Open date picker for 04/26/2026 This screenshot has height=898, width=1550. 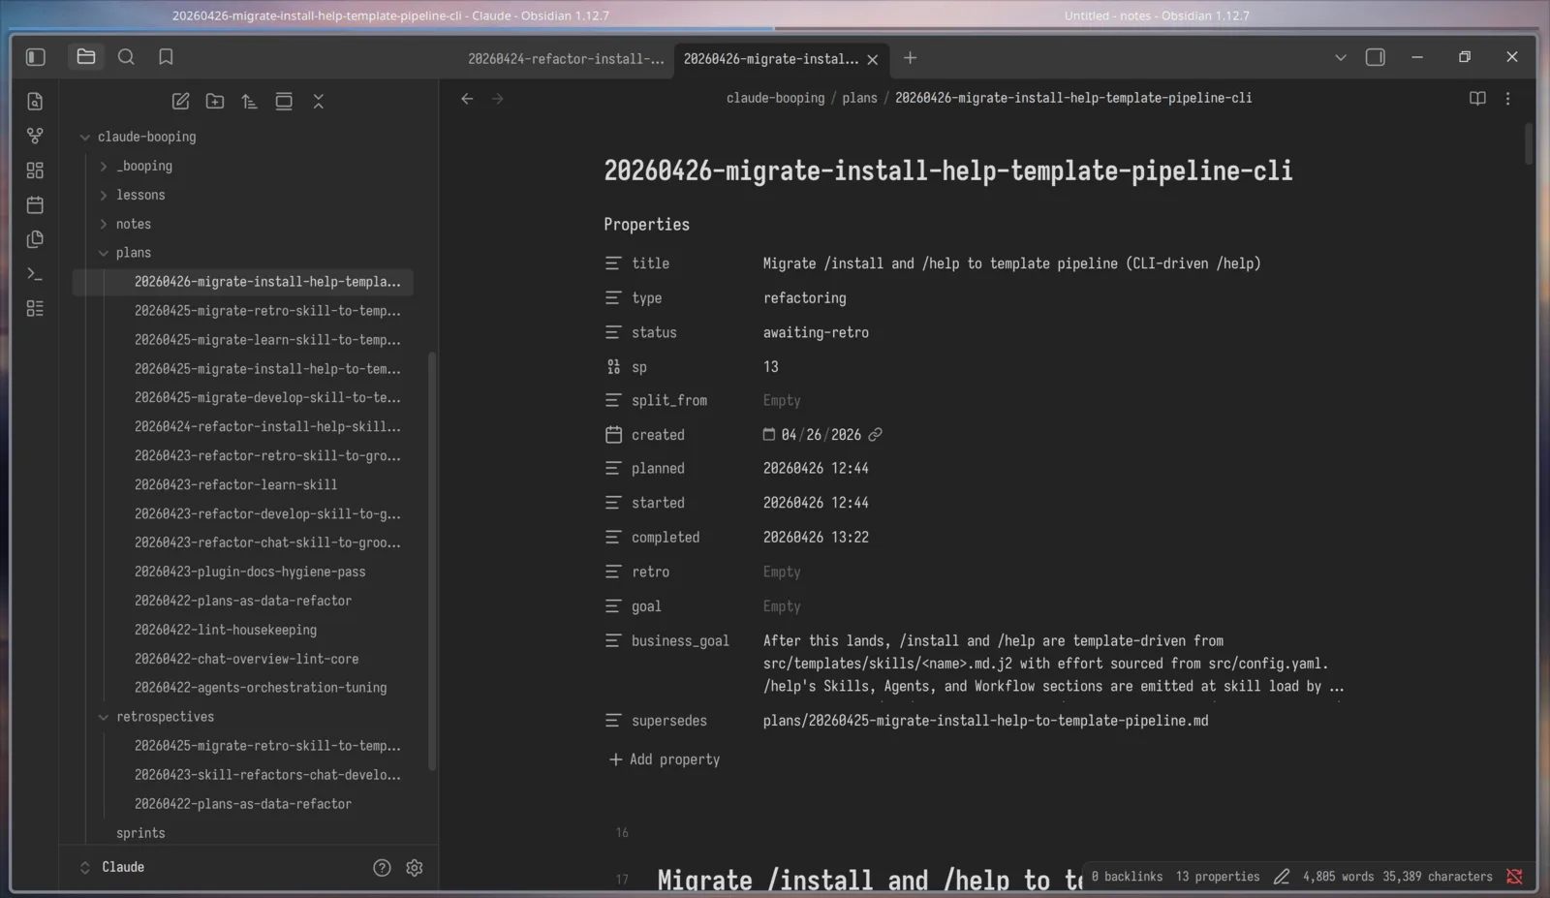pos(769,435)
